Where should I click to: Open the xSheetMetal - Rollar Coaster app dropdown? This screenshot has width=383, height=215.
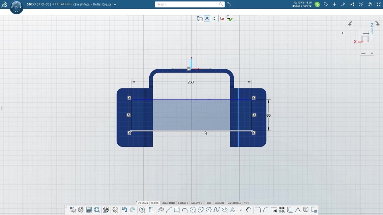tap(95, 4)
